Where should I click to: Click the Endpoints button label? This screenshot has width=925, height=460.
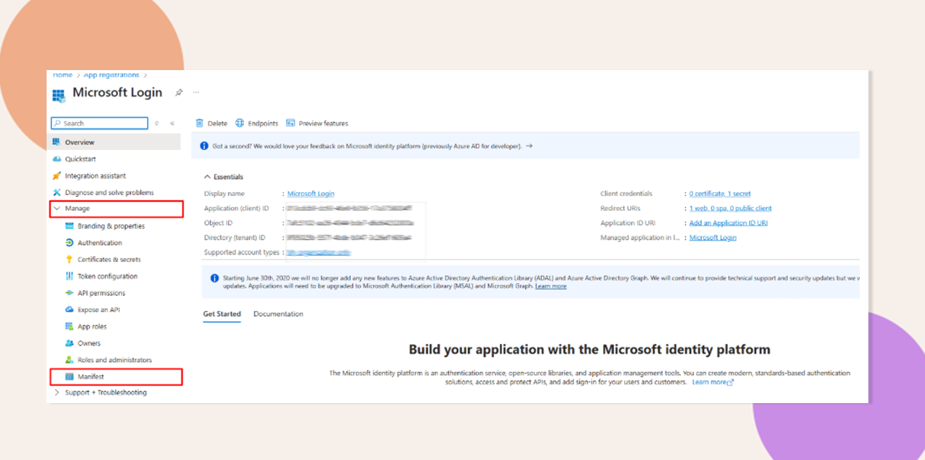click(263, 123)
